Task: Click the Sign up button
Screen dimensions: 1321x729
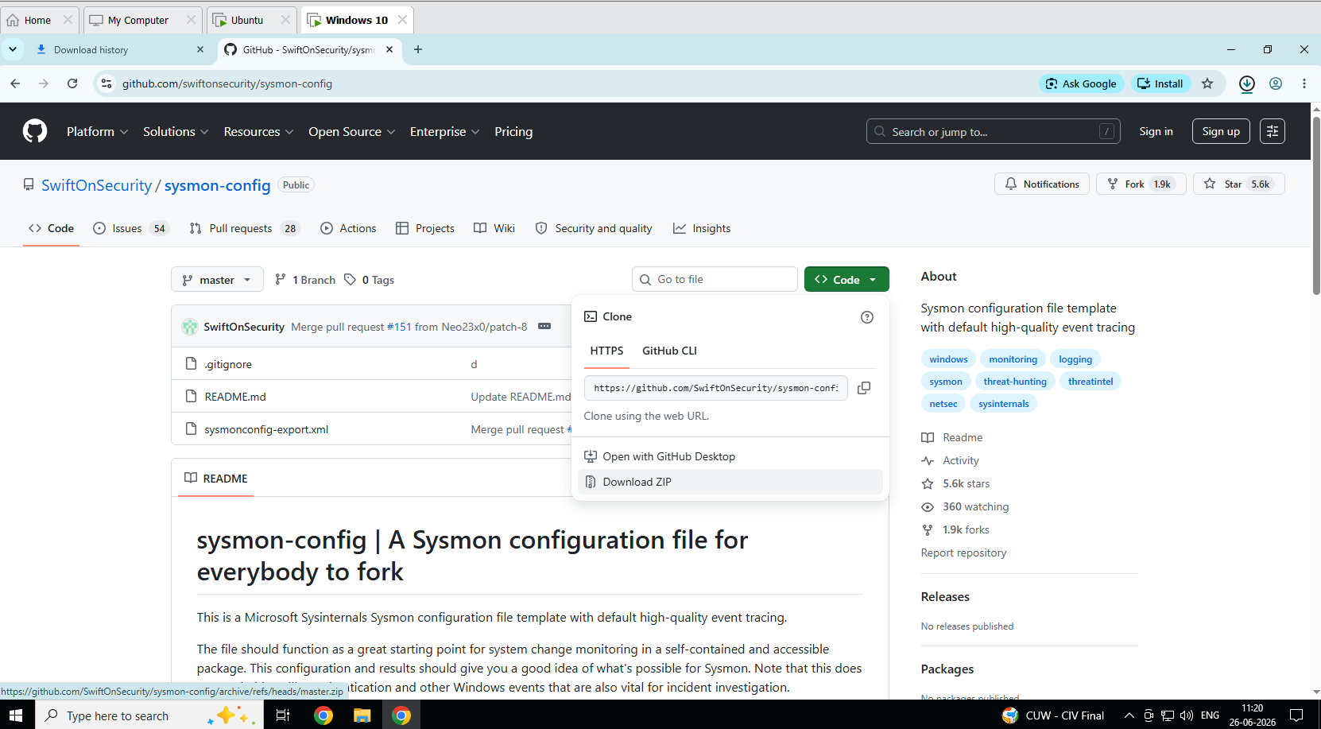Action: coord(1221,131)
